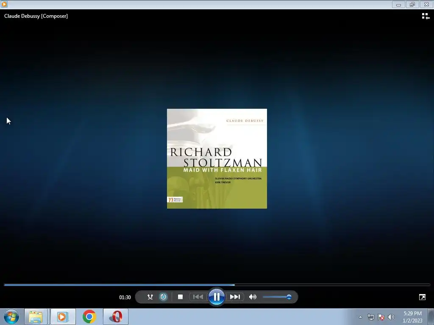Open Opera browser from taskbar
Screen dimensions: 434x325
pyautogui.click(x=116, y=317)
